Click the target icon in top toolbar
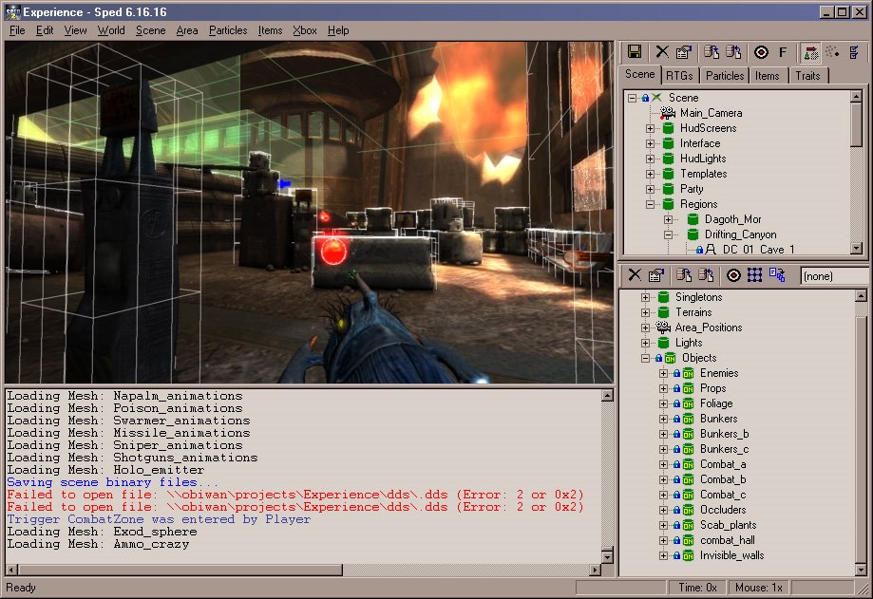The height and width of the screenshot is (599, 873). pos(761,52)
